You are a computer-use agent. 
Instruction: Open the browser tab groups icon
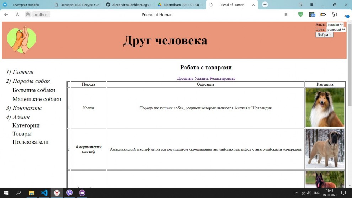click(x=300, y=5)
